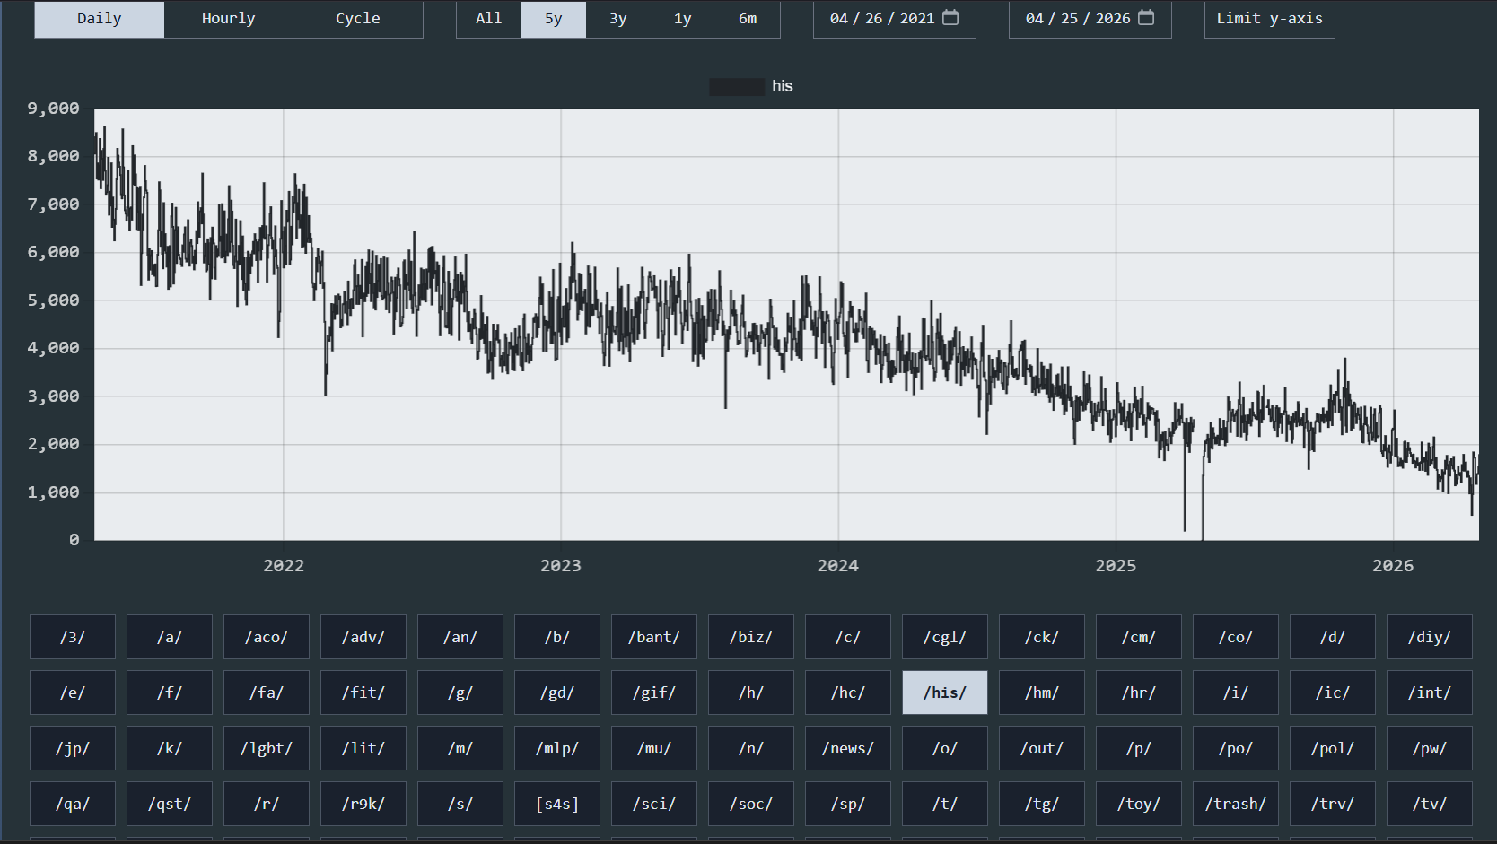Choose the /ic/ board
1497x844 pixels.
point(1333,692)
